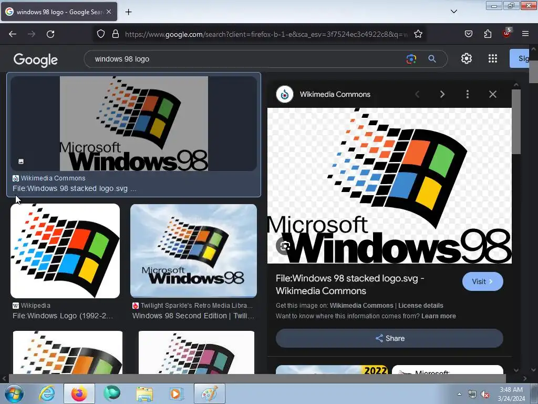This screenshot has height=404, width=538.
Task: Open Firefox application menu
Action: point(525,34)
